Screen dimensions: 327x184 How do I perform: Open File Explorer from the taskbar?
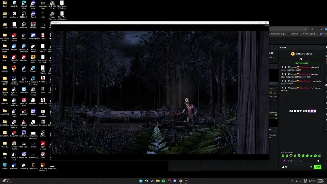tap(158, 181)
